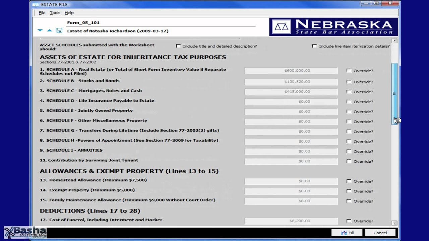Click the Sections 77-2001 & 77-2002 text
This screenshot has height=241, width=429.
(68, 62)
